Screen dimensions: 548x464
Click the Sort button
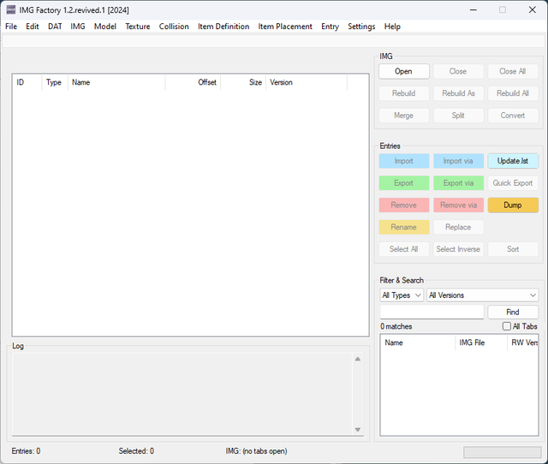tap(513, 249)
